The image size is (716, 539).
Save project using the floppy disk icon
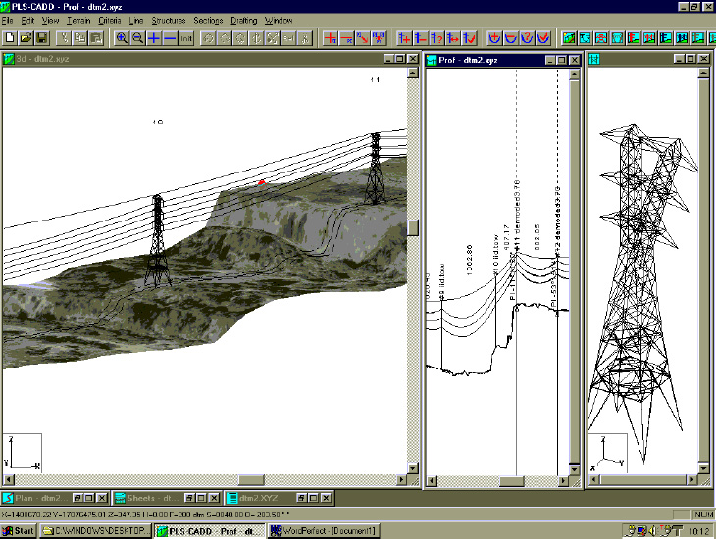[41, 38]
